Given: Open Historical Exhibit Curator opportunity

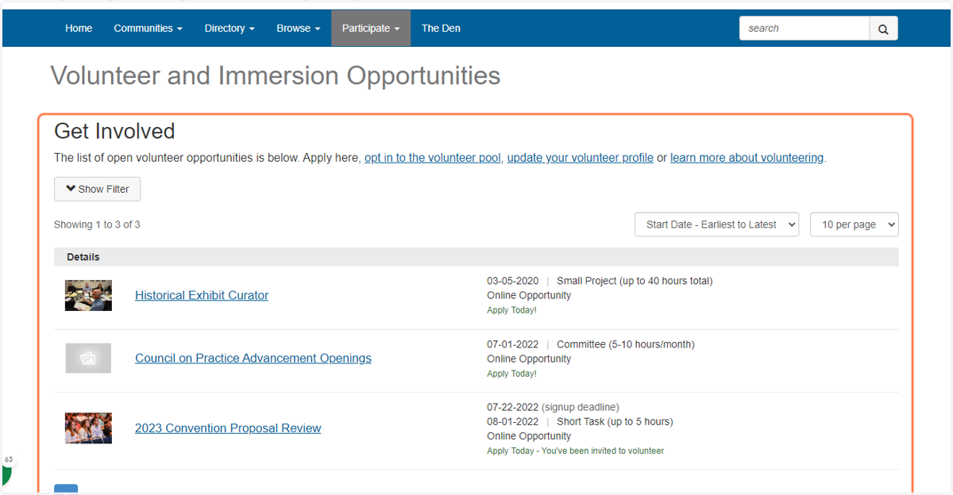Looking at the screenshot, I should (202, 295).
